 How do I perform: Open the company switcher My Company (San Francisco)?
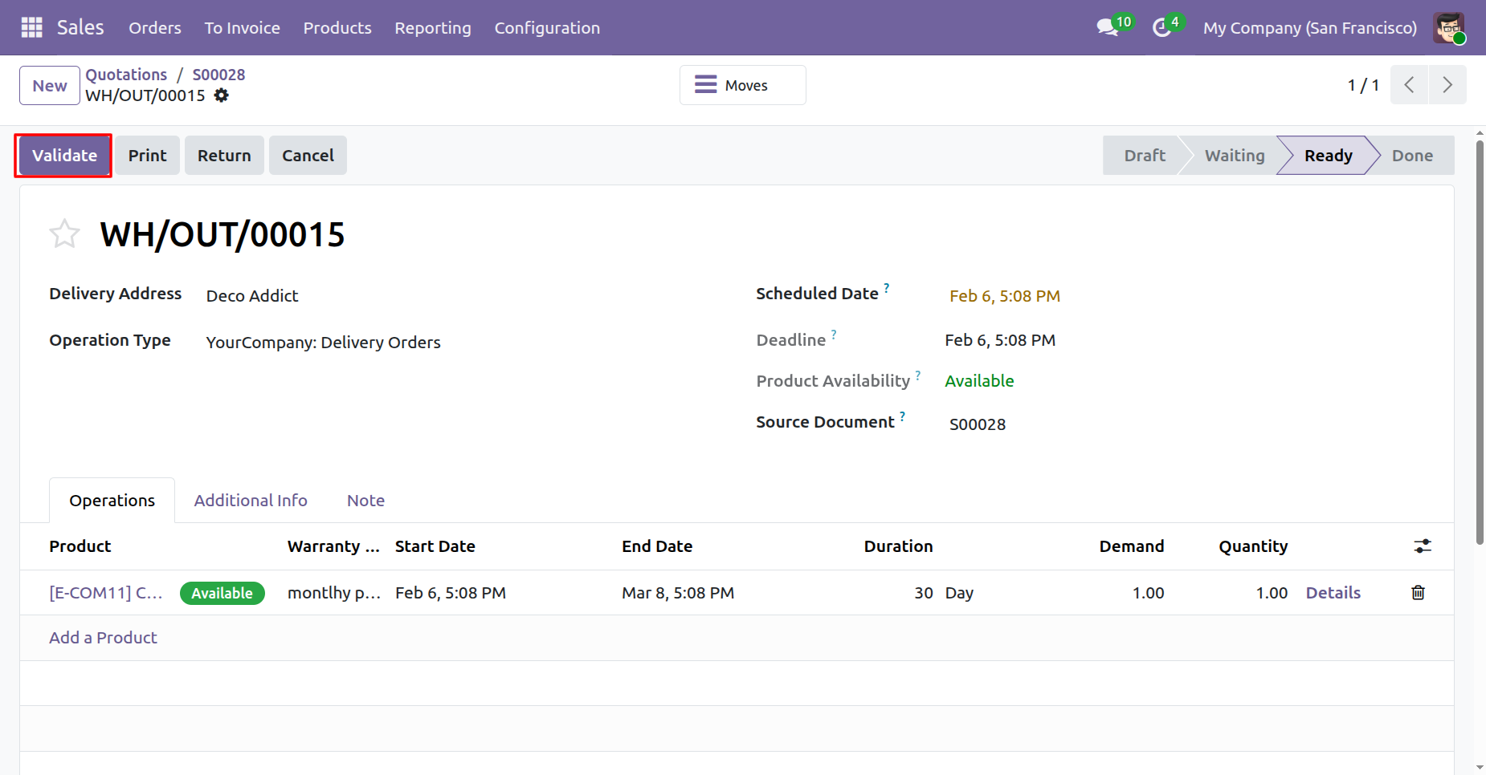pyautogui.click(x=1309, y=27)
